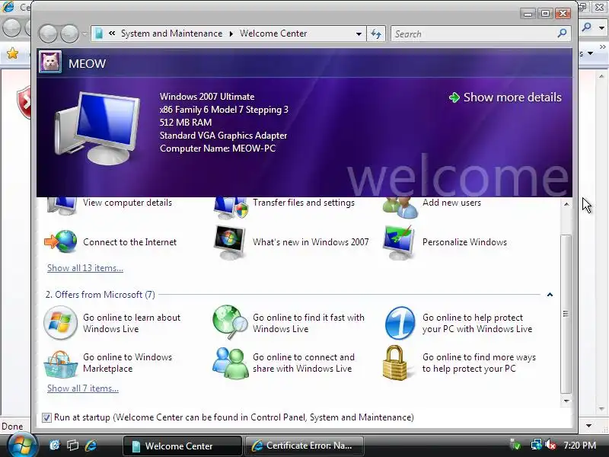Click Show all 7 items link
609x457 pixels.
pos(83,388)
